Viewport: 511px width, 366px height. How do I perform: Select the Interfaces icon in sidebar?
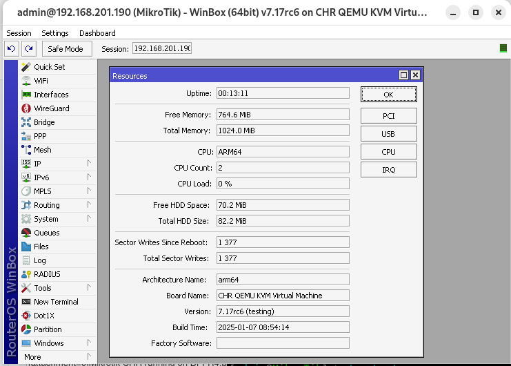26,95
